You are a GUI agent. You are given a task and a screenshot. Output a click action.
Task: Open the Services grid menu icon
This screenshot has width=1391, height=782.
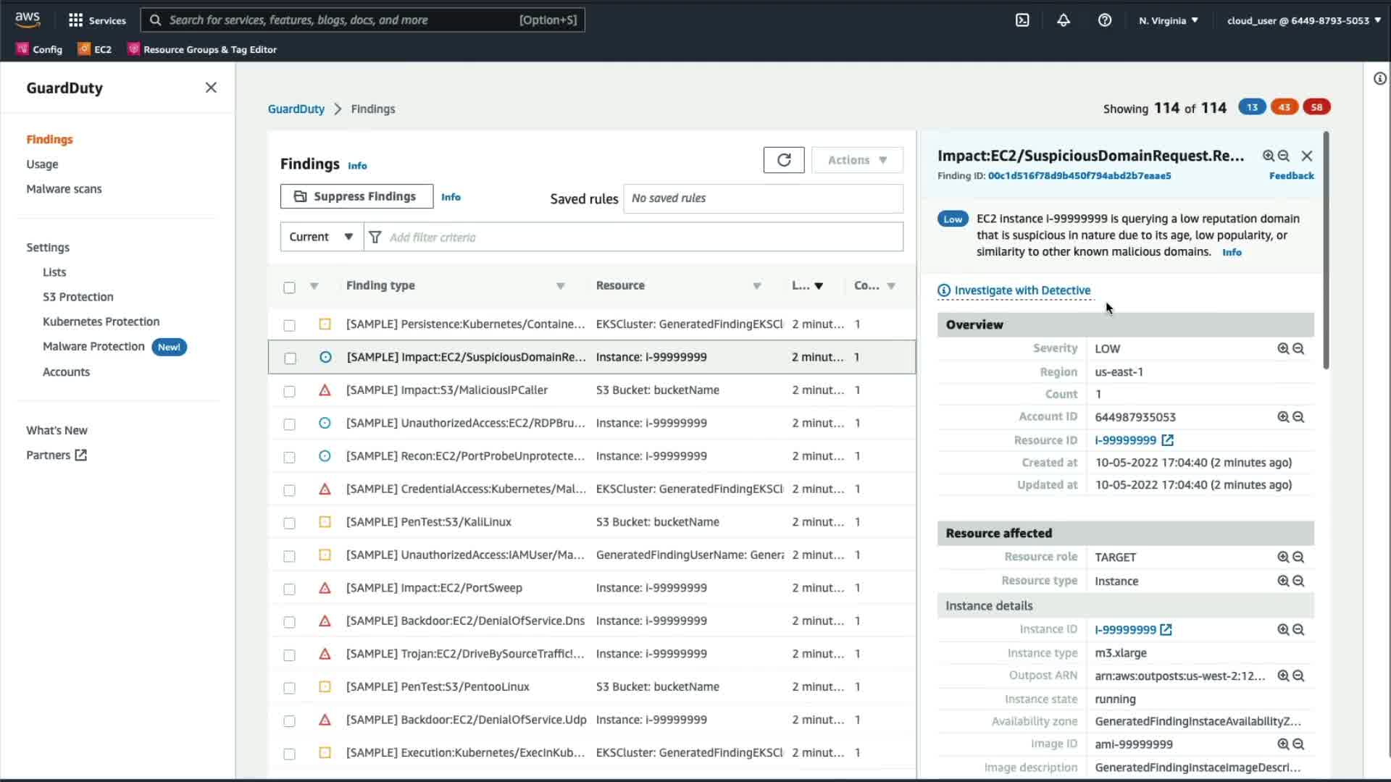[x=75, y=20]
